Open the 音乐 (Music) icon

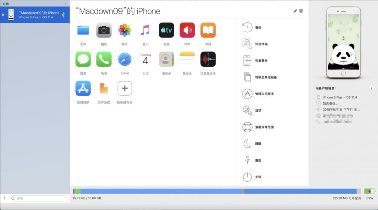(145, 30)
